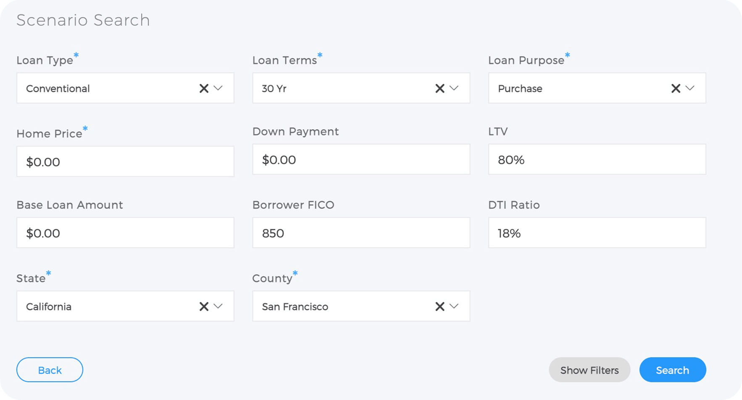Edit the Borrower FICO field
Viewport: 742px width, 400px height.
click(361, 233)
